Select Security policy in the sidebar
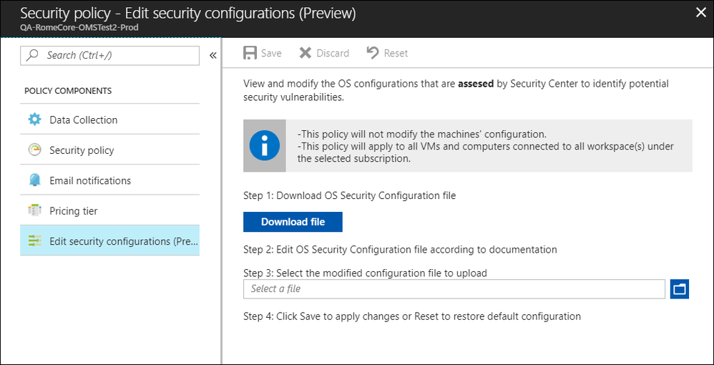This screenshot has height=365, width=714. tap(82, 150)
